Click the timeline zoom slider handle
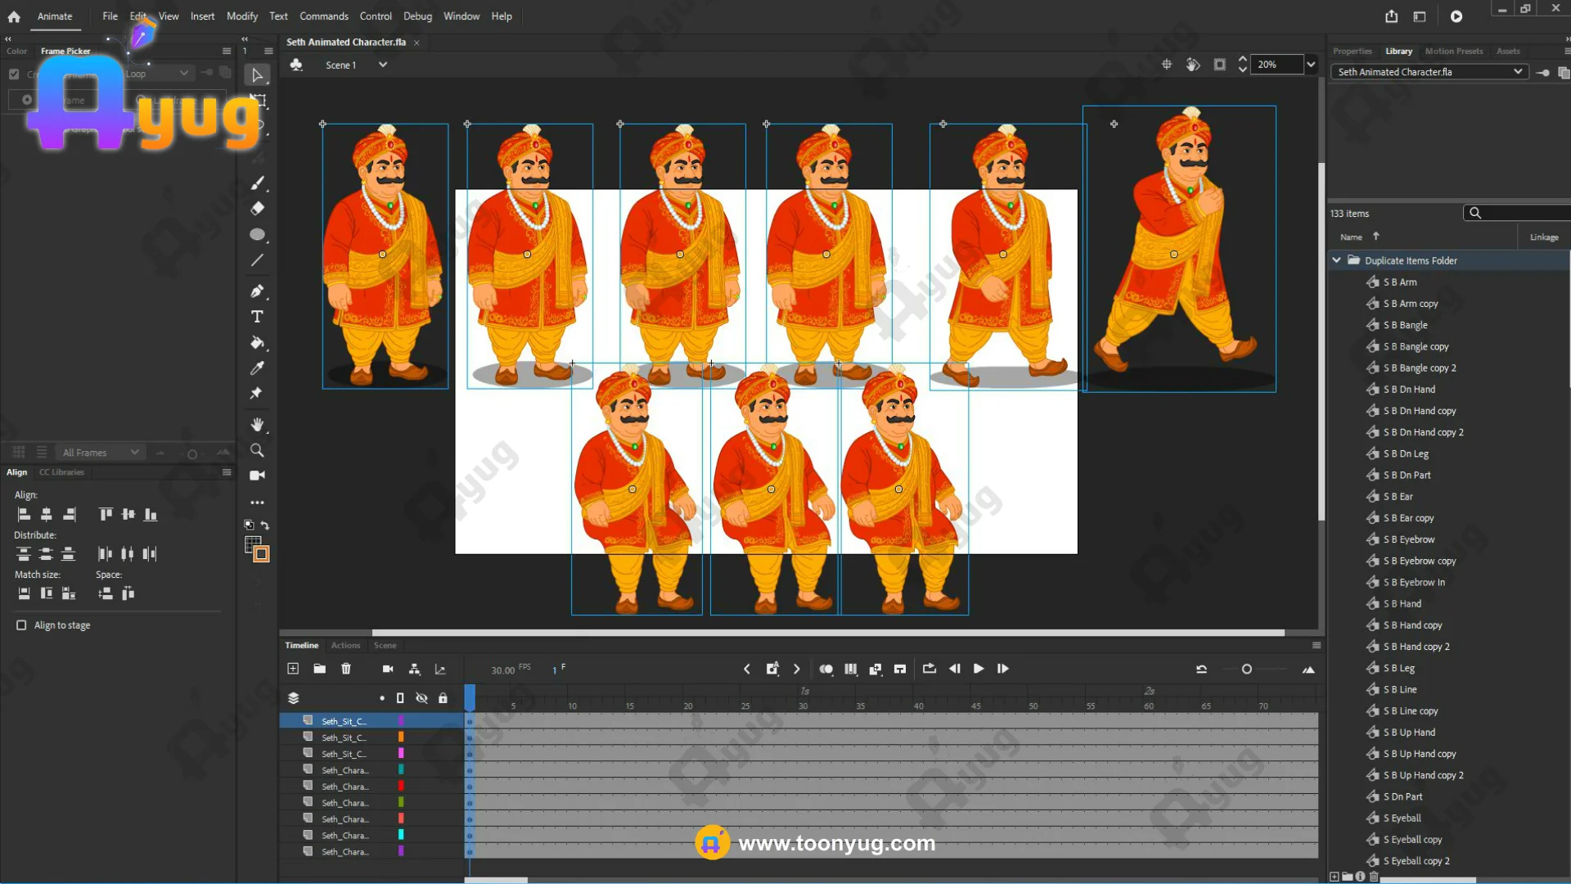The width and height of the screenshot is (1571, 884). 1246,670
